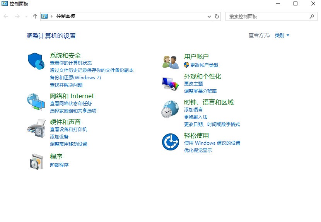Open the 时钟、语言和区域 heading

coord(208,102)
